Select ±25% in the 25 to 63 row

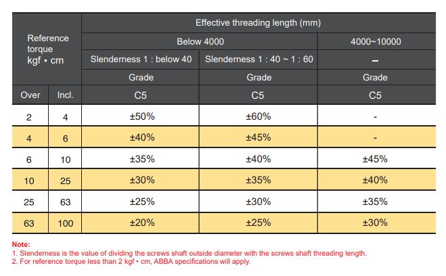click(142, 202)
